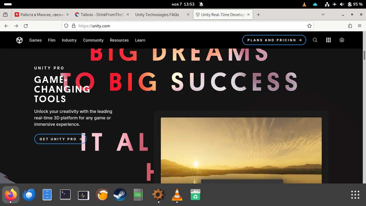Image resolution: width=366 pixels, height=206 pixels.
Task: Open VLC media player in dock
Action: click(177, 195)
